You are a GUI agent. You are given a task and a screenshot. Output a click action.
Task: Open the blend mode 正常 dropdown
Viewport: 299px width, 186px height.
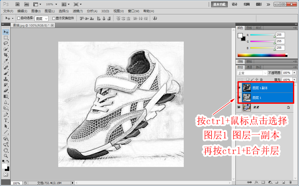point(252,73)
